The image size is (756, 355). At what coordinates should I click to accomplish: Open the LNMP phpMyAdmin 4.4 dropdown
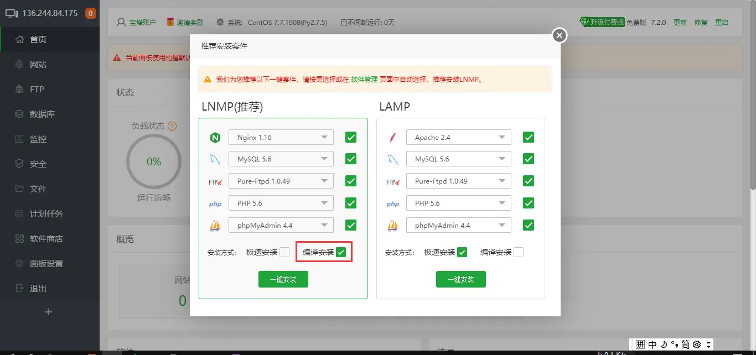(281, 225)
